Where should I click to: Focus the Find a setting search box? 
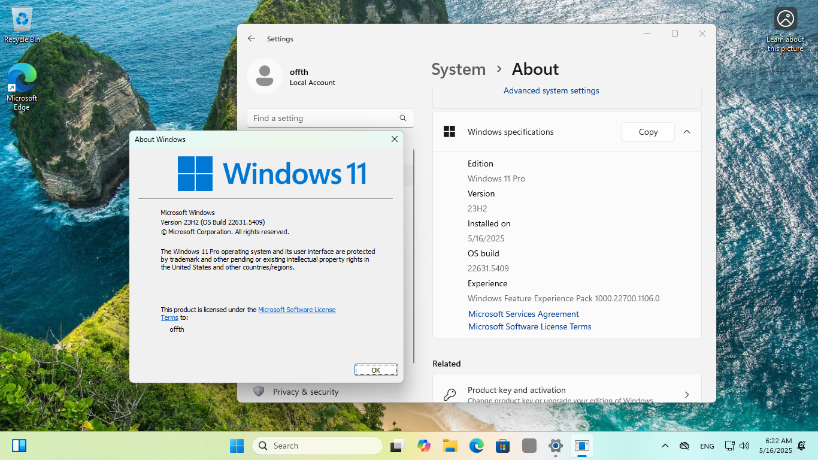pyautogui.click(x=331, y=118)
